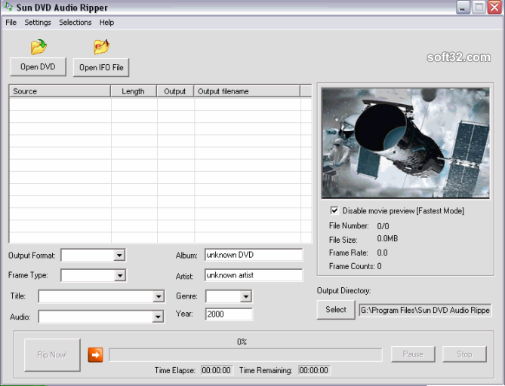Open the Selections menu
Viewport: 505px width, 386px height.
(x=75, y=23)
